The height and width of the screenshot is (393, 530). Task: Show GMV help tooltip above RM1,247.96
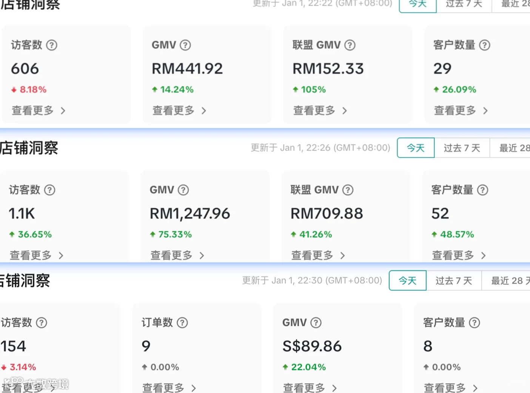click(x=183, y=190)
